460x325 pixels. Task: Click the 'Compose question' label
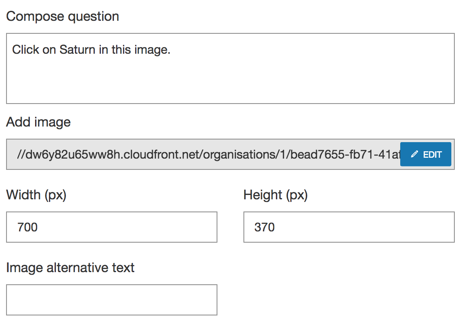[x=62, y=16]
